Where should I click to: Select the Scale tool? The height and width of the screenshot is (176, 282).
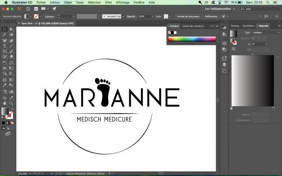click(11, 63)
